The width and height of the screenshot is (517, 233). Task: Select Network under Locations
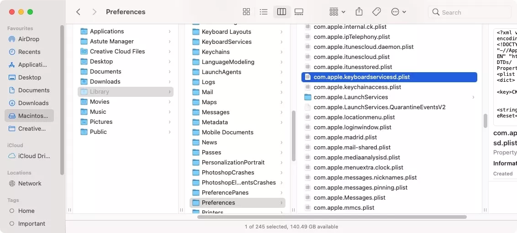coord(30,183)
